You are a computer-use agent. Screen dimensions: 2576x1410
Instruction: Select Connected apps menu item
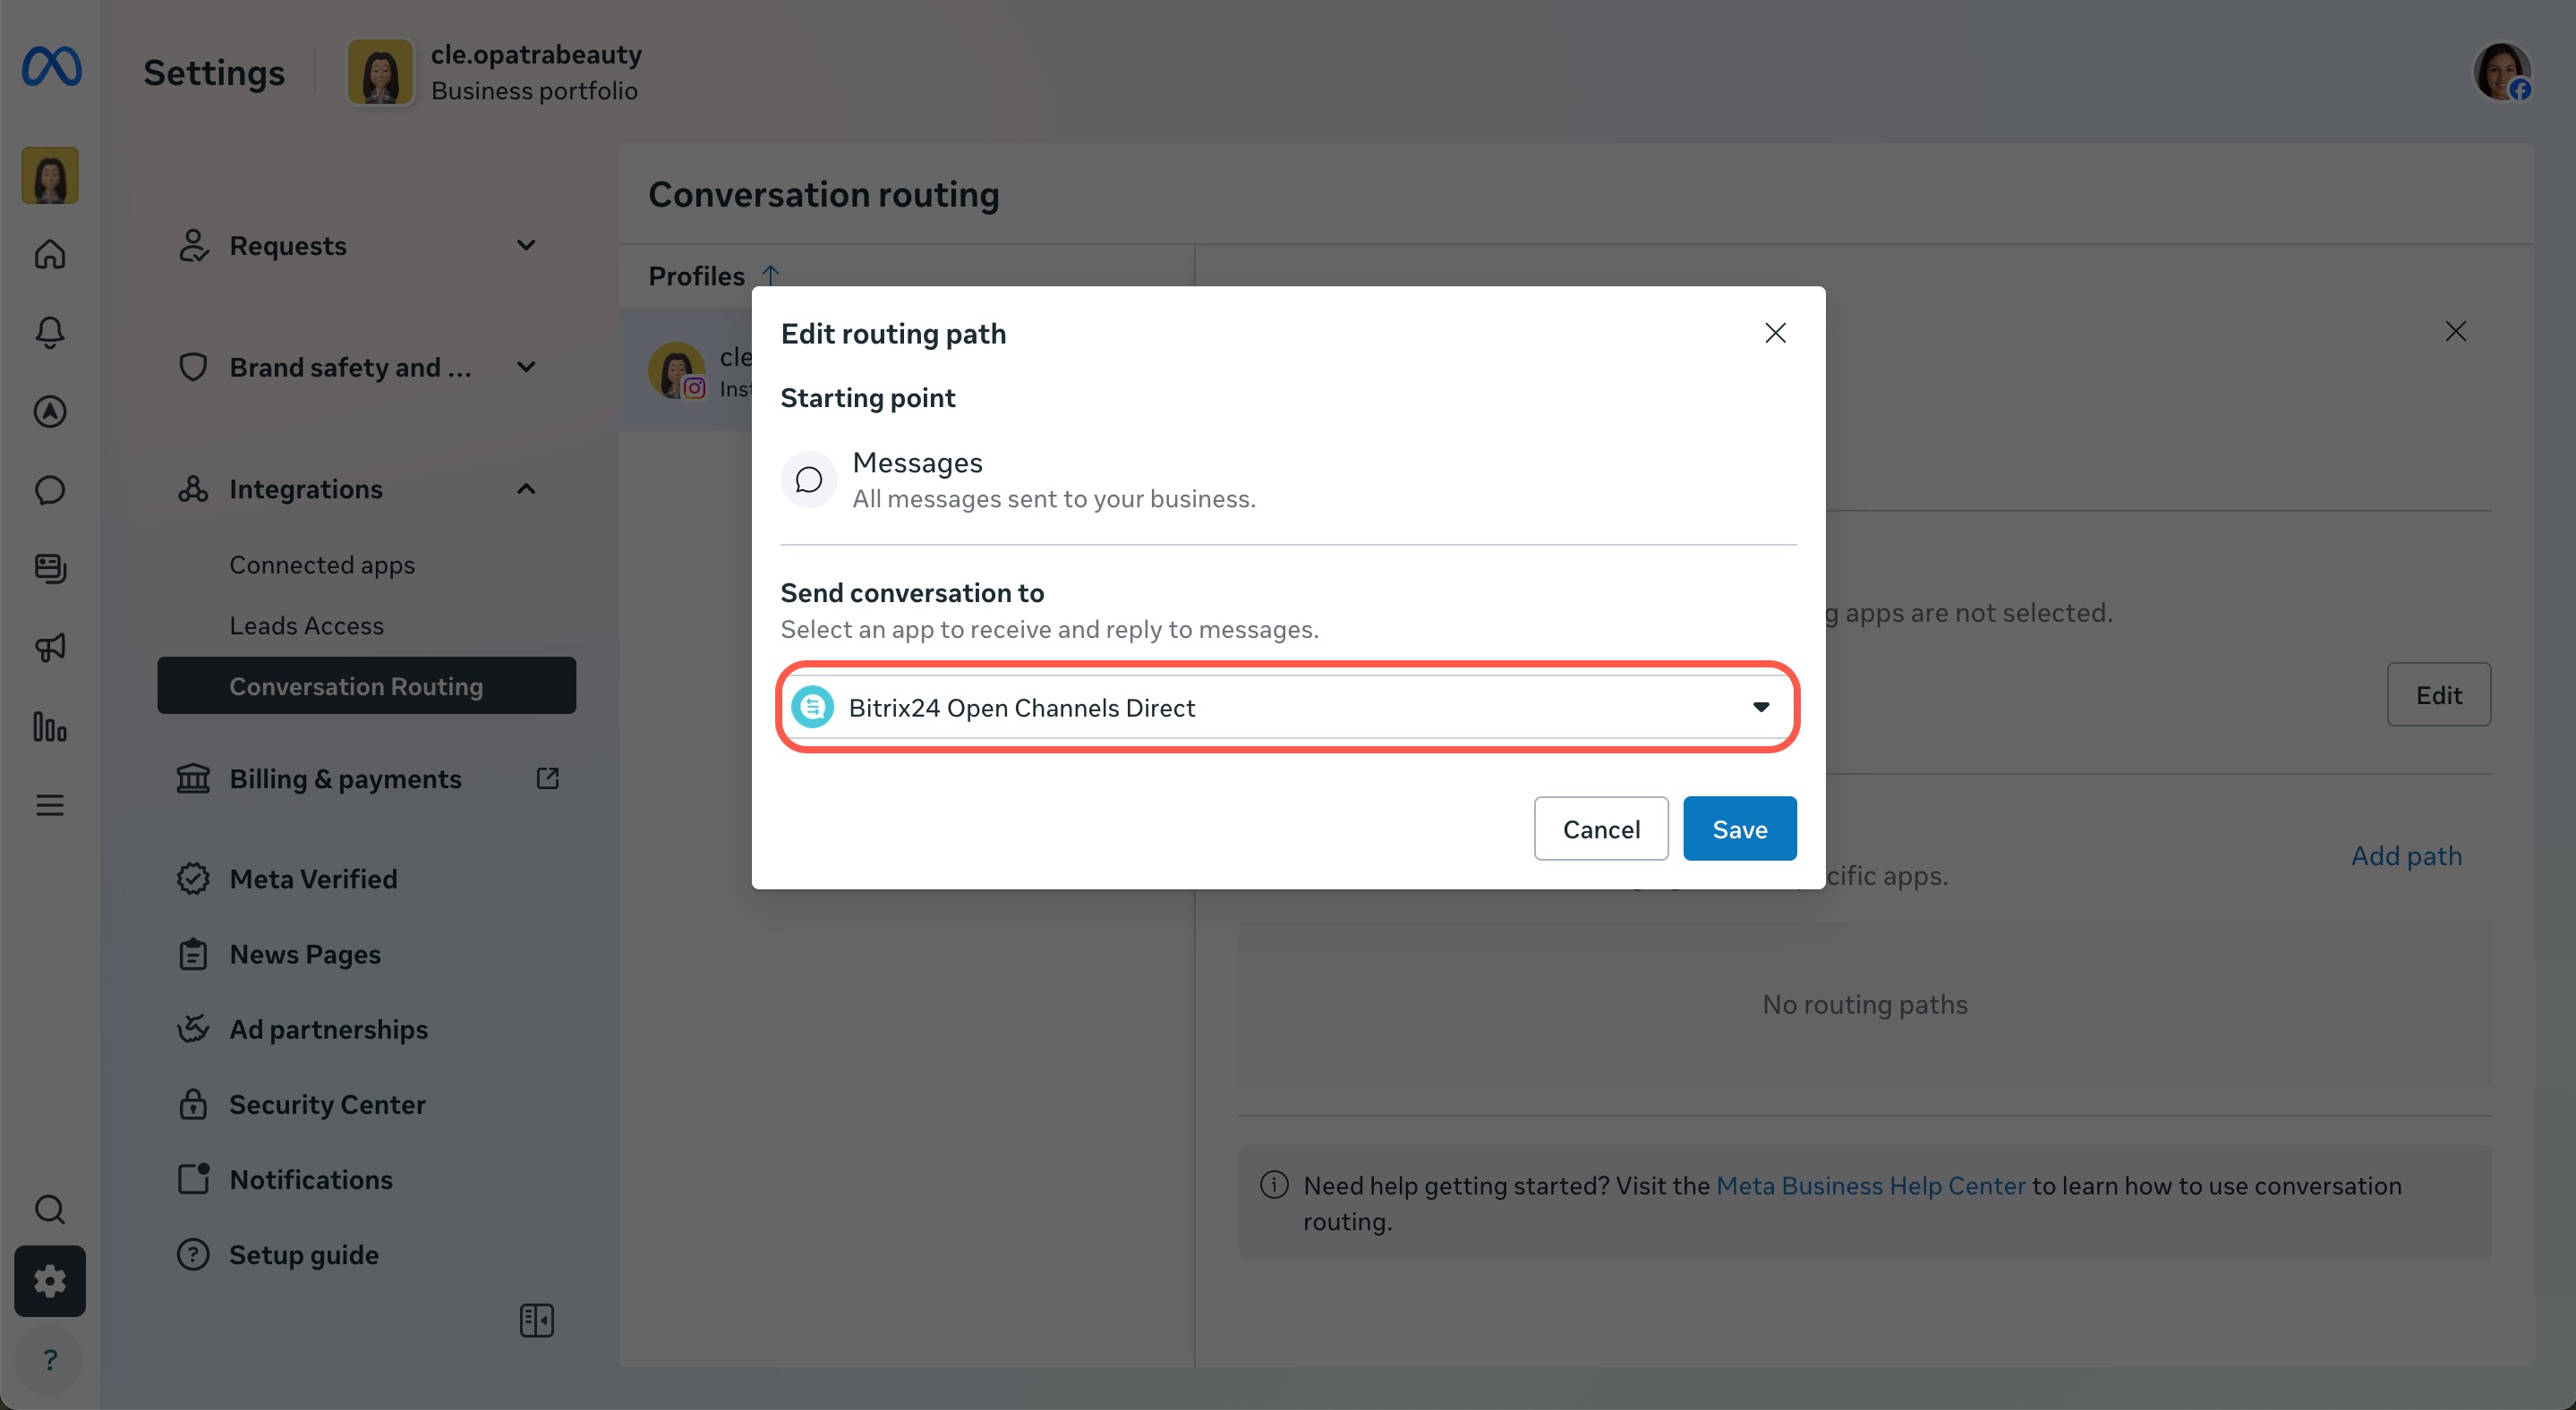(322, 565)
